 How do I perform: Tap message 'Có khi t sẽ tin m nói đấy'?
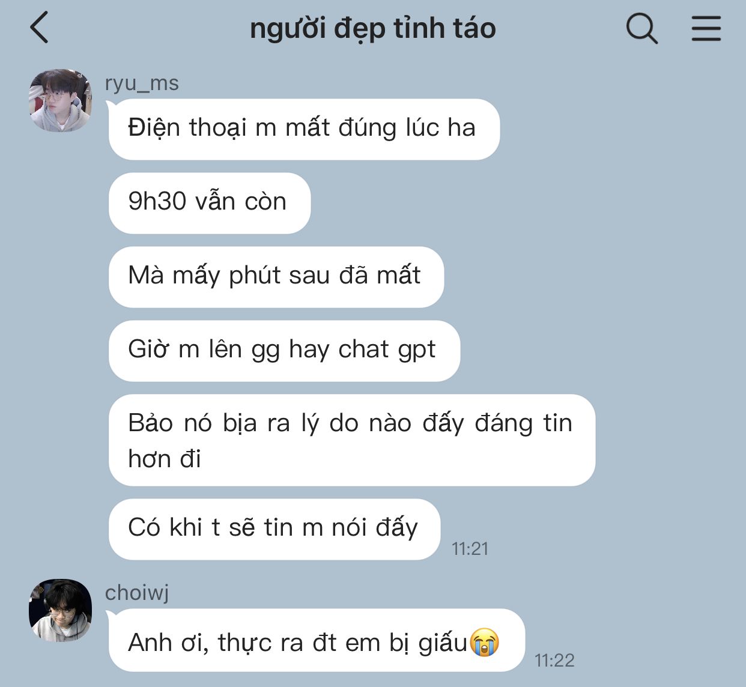point(274,529)
